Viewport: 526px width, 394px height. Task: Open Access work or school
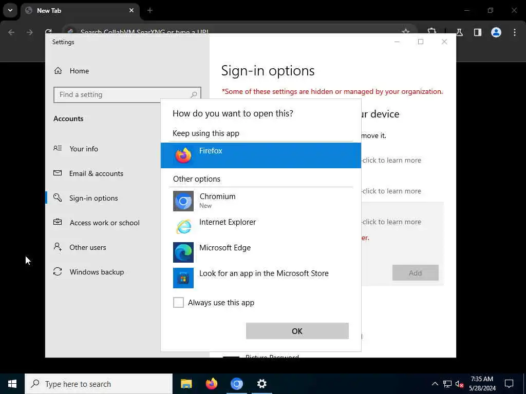[x=105, y=223]
